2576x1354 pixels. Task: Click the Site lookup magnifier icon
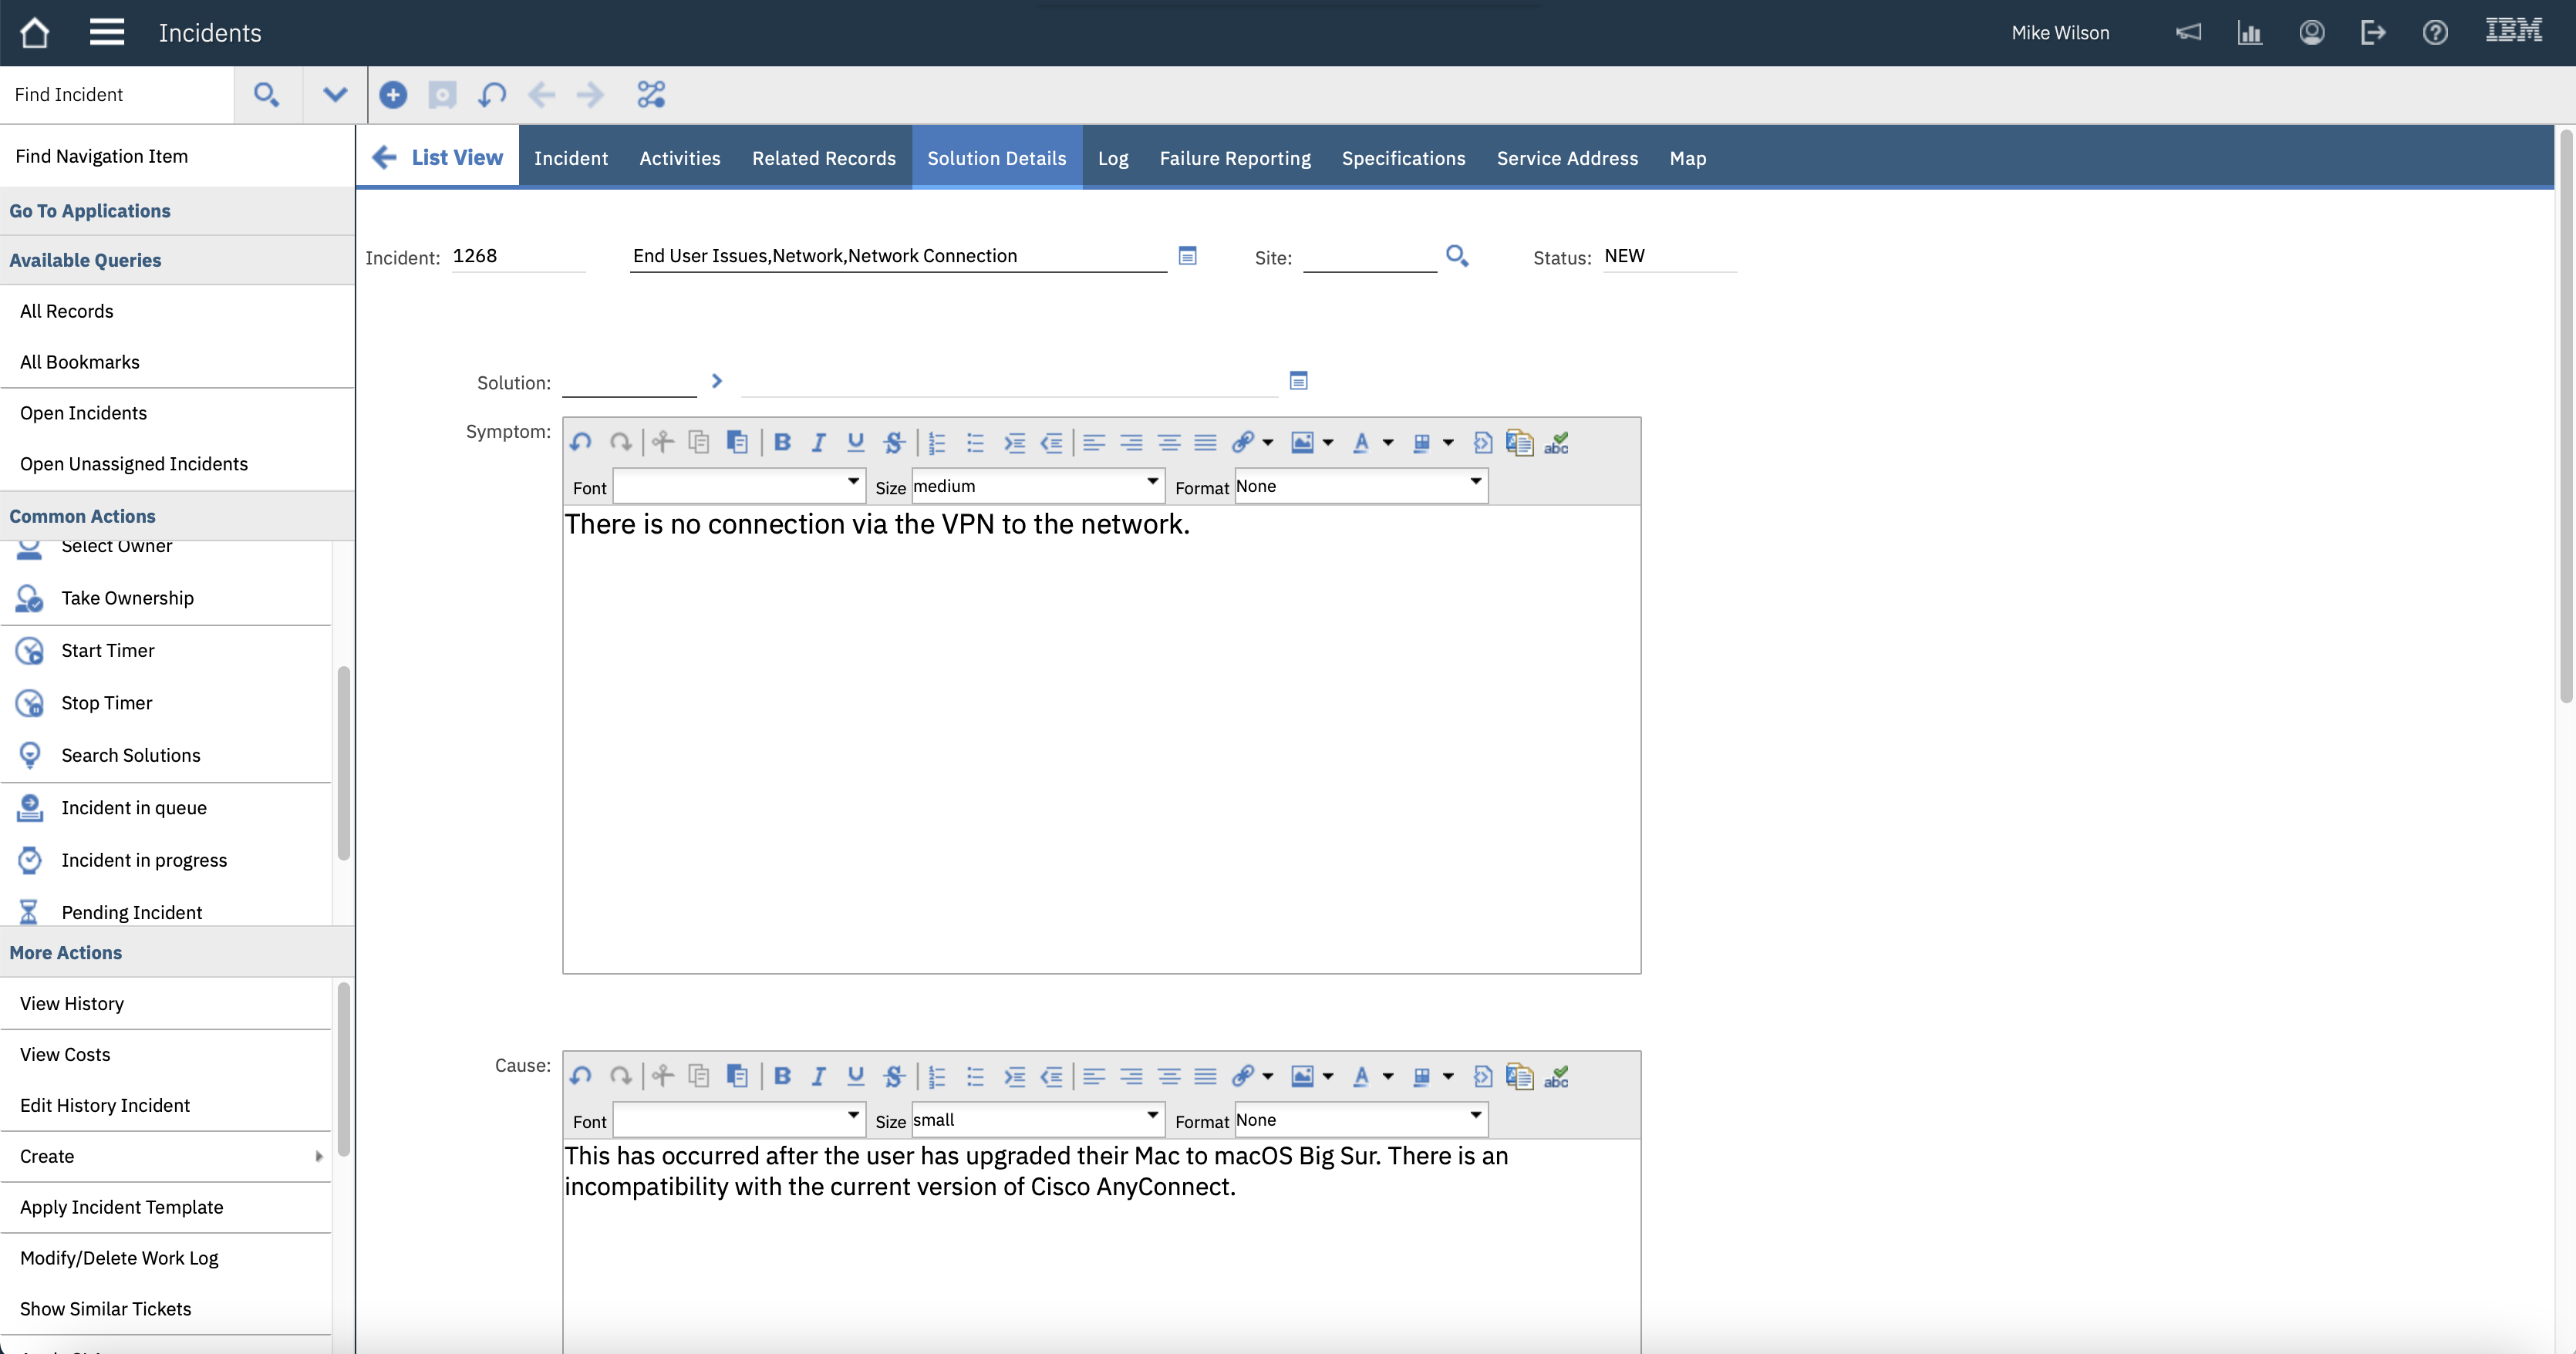[1457, 256]
